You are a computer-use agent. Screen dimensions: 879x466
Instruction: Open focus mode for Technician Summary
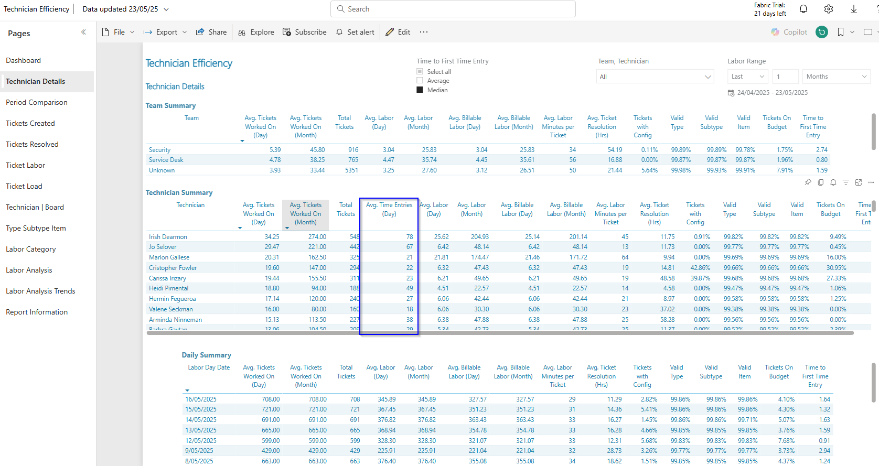pos(859,182)
